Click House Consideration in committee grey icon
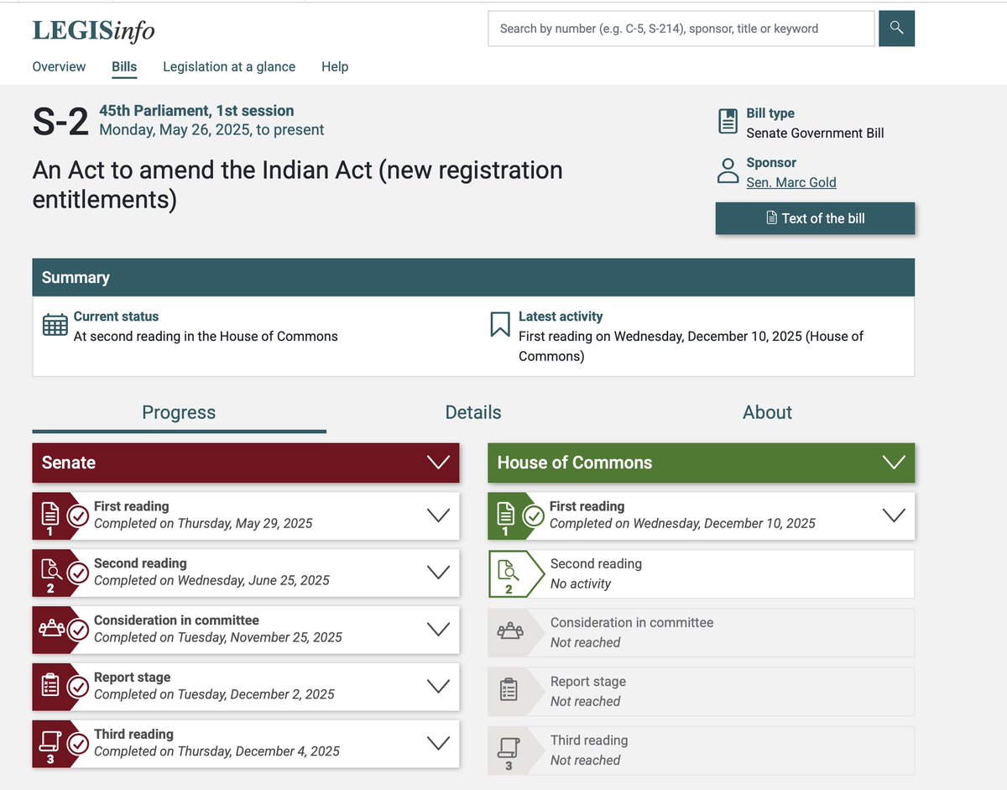Screen dimensions: 1007x790 509,632
